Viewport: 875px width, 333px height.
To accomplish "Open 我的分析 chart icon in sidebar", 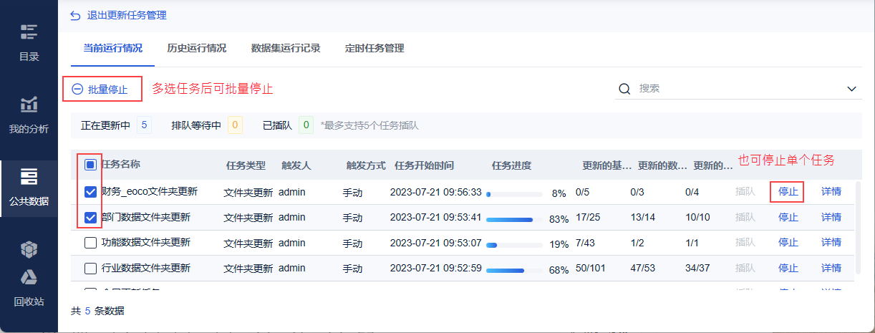I will (29, 105).
